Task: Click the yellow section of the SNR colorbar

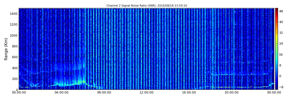Action: 276,38
